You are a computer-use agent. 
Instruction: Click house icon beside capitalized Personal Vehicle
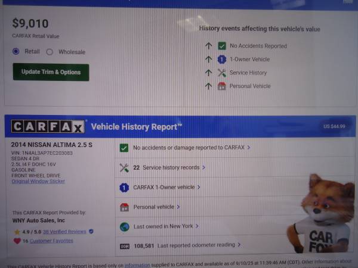click(x=222, y=86)
